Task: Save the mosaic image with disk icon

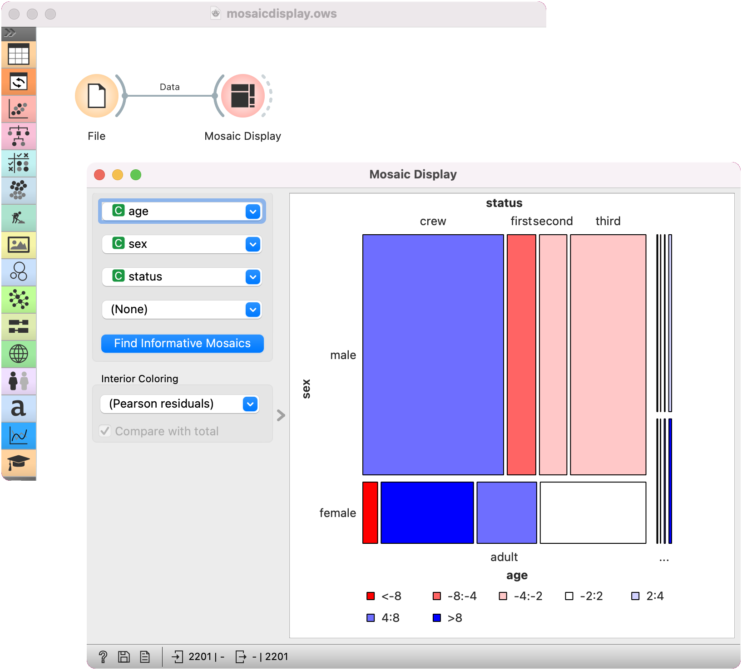Action: 124,657
